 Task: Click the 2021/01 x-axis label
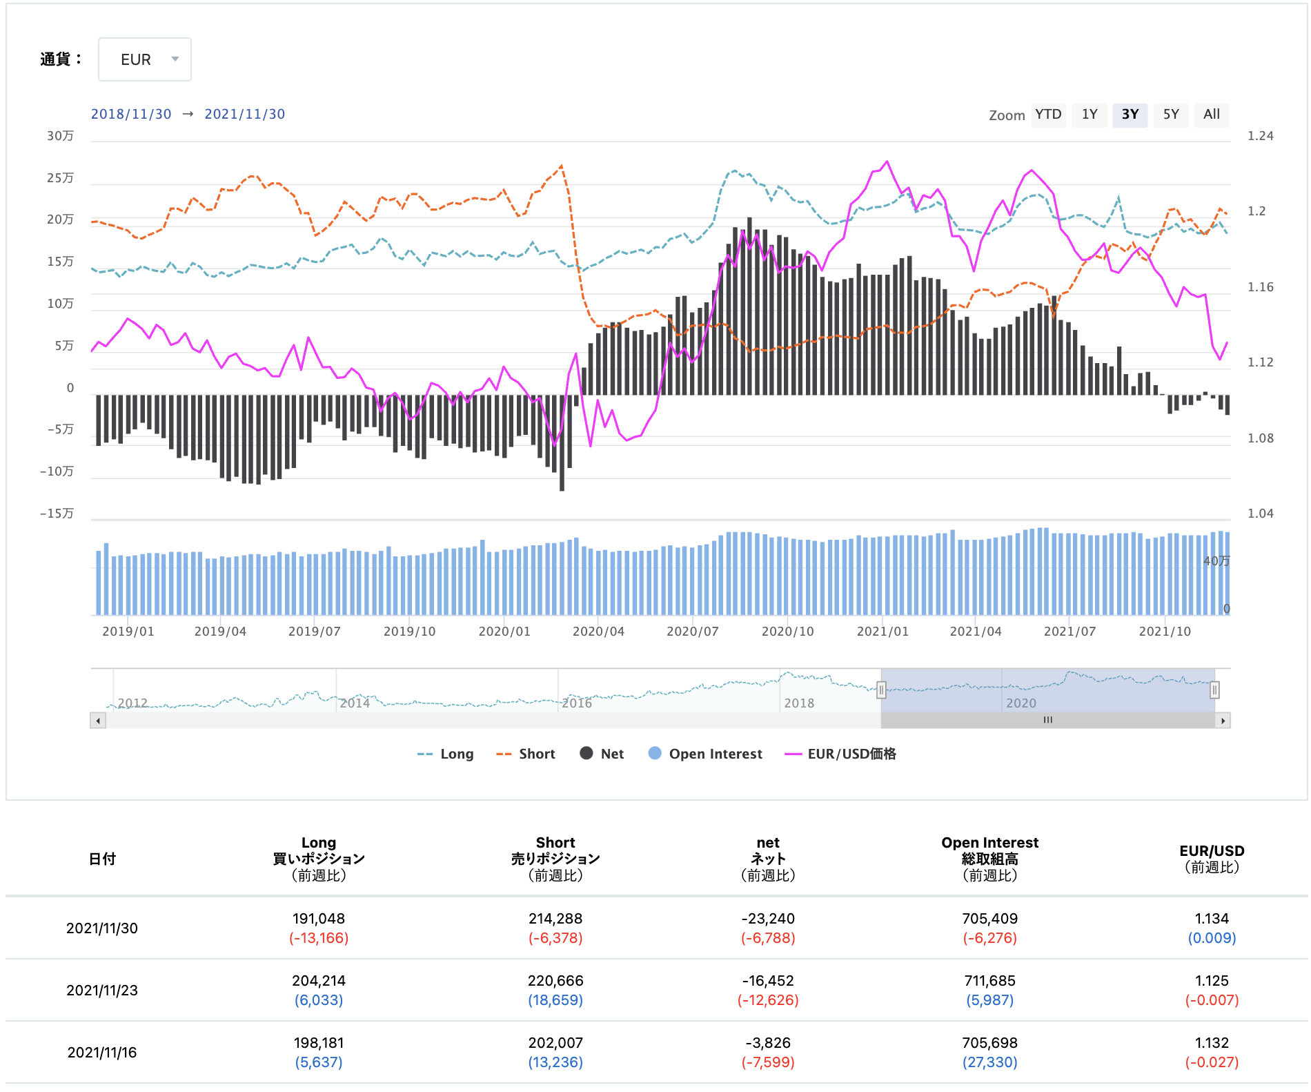click(x=883, y=632)
